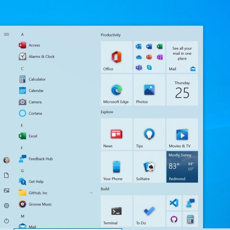Open the To Do tile

149,211
